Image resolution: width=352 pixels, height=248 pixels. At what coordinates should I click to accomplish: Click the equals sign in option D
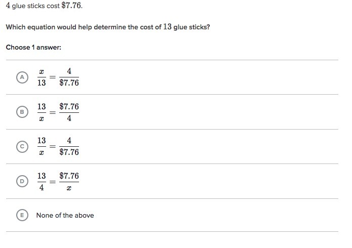click(x=53, y=181)
